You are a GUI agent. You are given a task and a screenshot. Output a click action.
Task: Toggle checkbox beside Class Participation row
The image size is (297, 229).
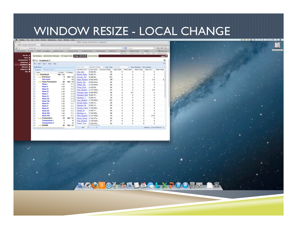[x=35, y=82]
